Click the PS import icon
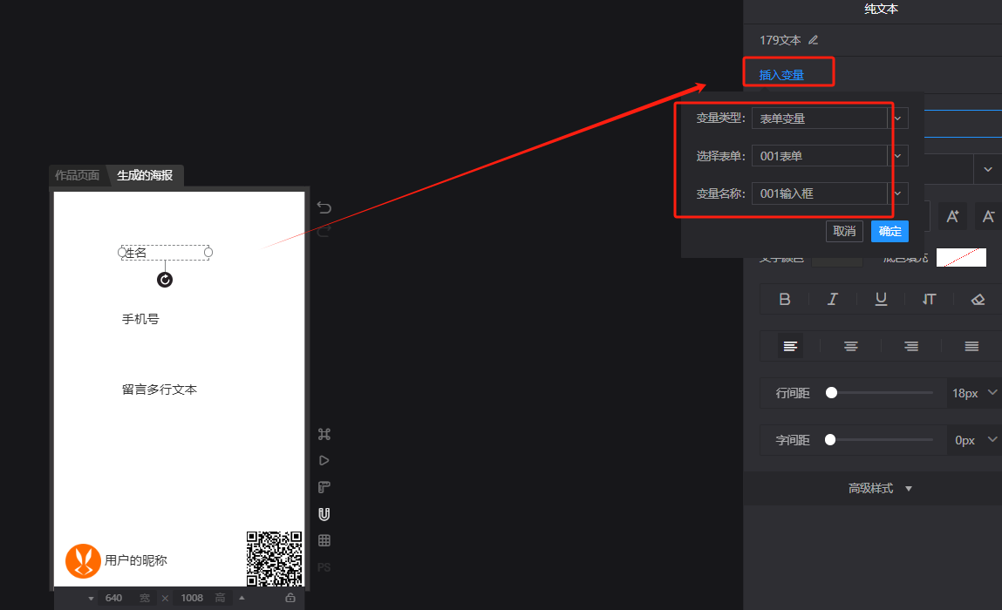 (x=324, y=567)
